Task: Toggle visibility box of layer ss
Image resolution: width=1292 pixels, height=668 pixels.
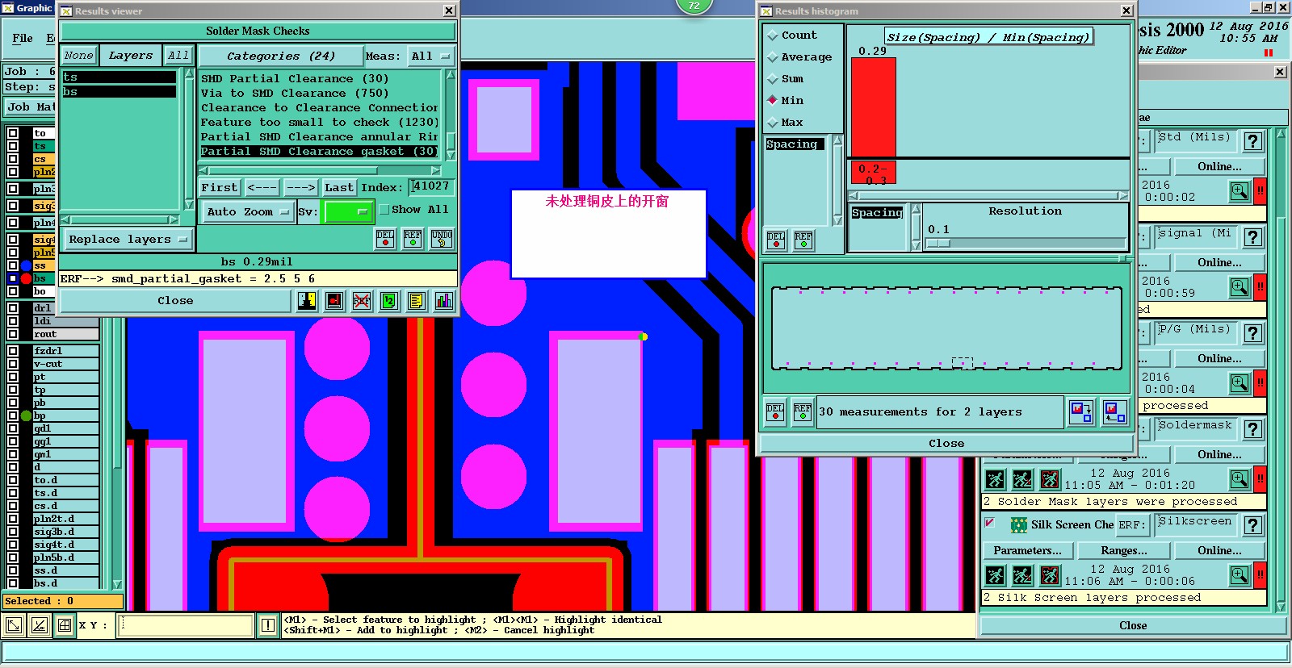Action: (x=13, y=265)
